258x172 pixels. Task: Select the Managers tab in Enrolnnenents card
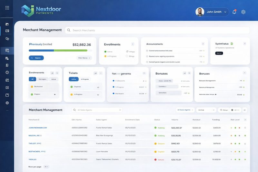pos(43,79)
